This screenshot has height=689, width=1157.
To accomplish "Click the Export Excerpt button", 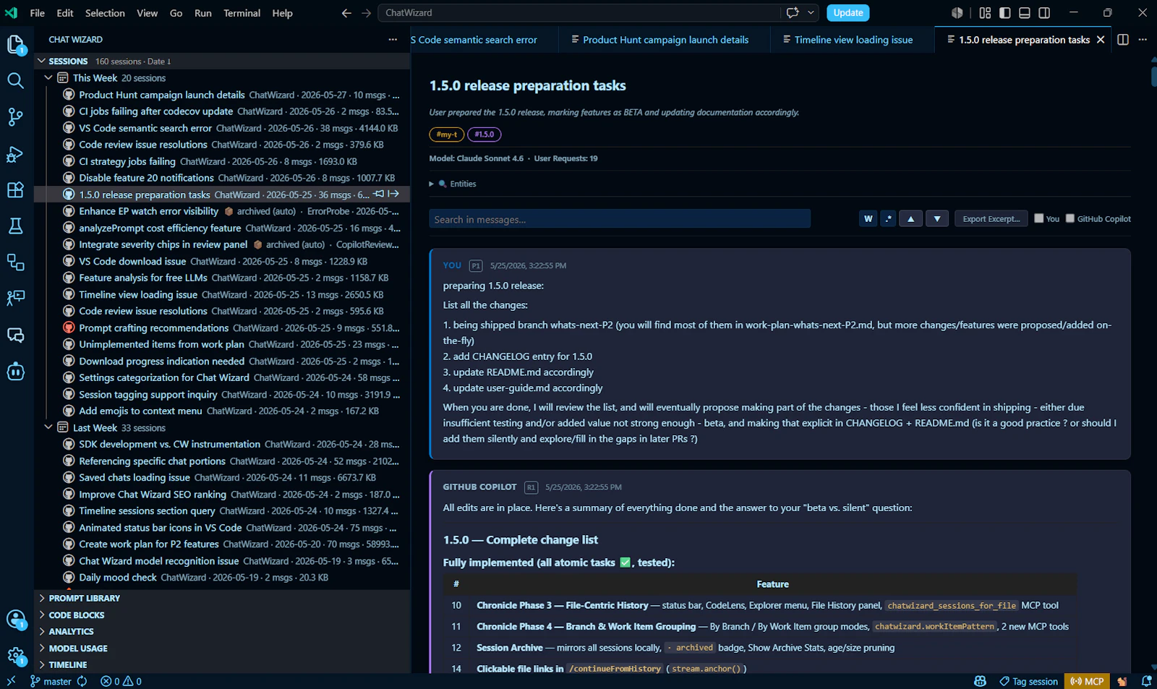I will point(991,219).
